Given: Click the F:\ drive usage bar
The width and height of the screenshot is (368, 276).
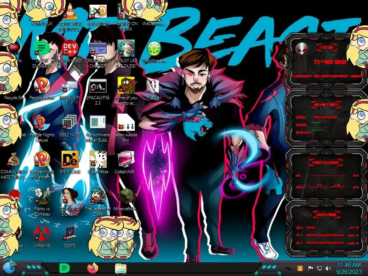Looking at the screenshot, I should click(325, 235).
